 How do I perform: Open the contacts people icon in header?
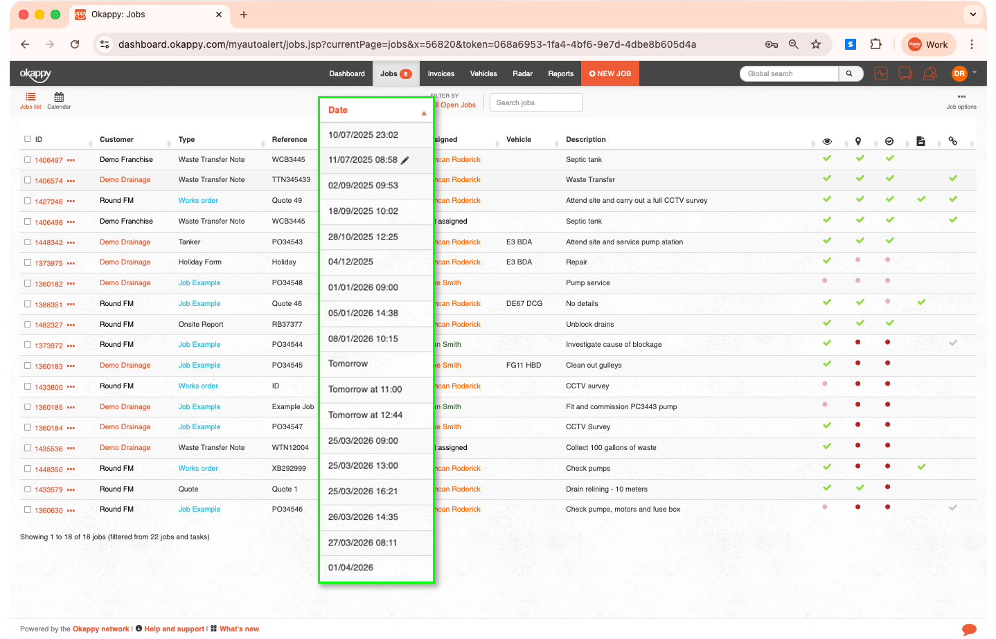point(930,73)
